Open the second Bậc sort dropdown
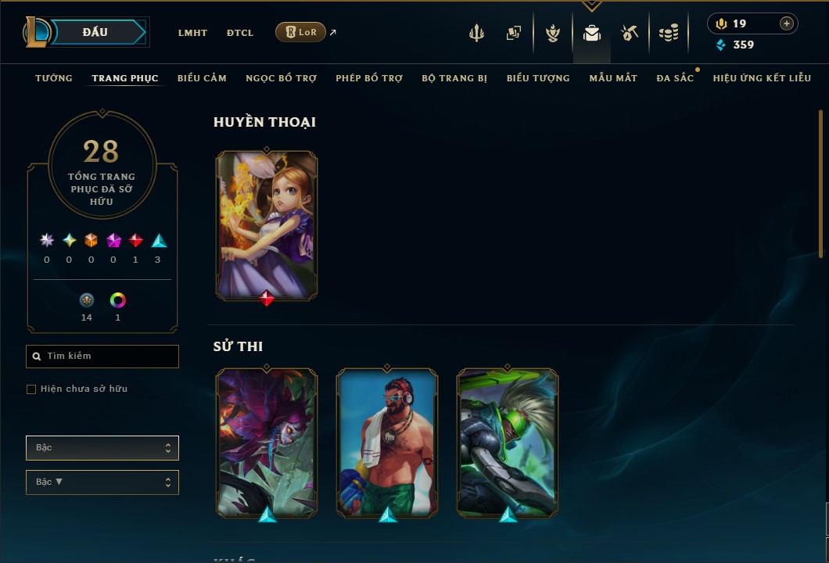The height and width of the screenshot is (563, 829). tap(102, 482)
